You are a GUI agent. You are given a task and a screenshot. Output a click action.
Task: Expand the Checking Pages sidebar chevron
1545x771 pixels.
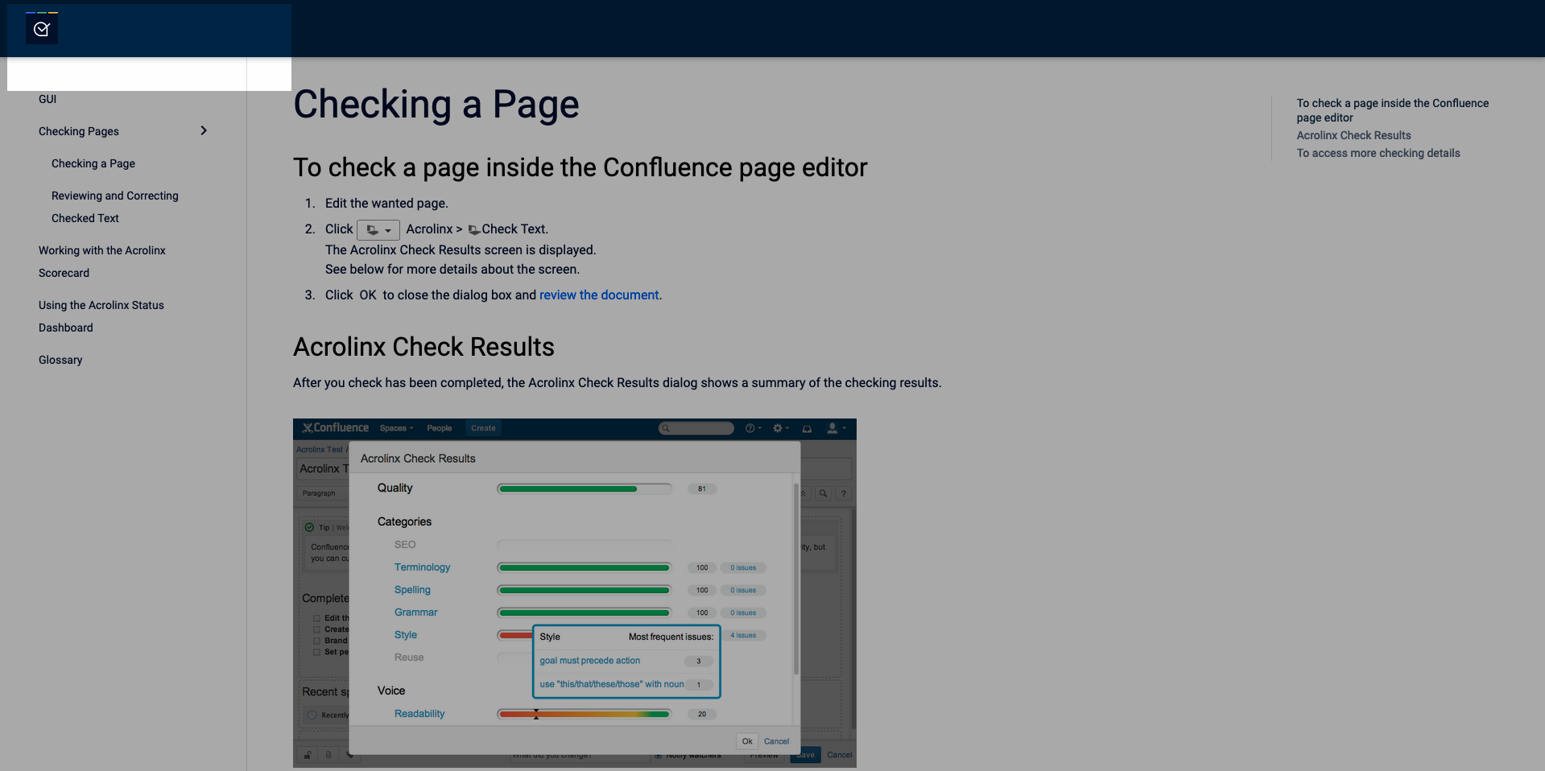(204, 130)
